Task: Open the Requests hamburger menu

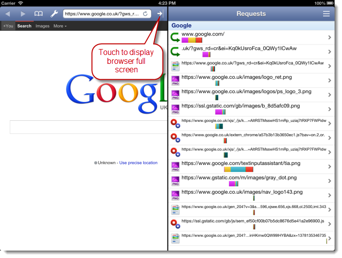Action: 326,14
